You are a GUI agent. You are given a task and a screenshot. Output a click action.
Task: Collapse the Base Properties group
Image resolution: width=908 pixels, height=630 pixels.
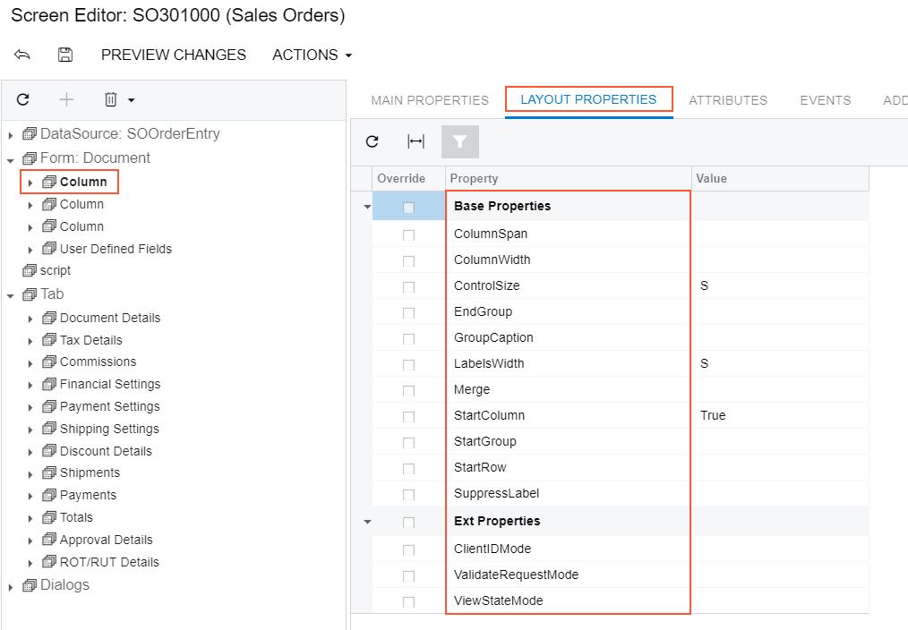coord(367,207)
